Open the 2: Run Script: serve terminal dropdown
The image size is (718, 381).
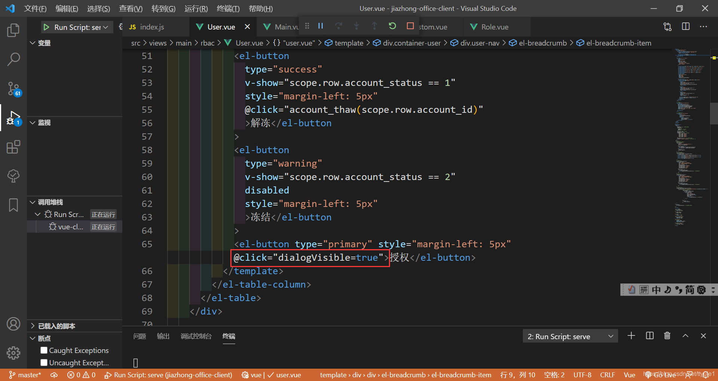pos(570,336)
